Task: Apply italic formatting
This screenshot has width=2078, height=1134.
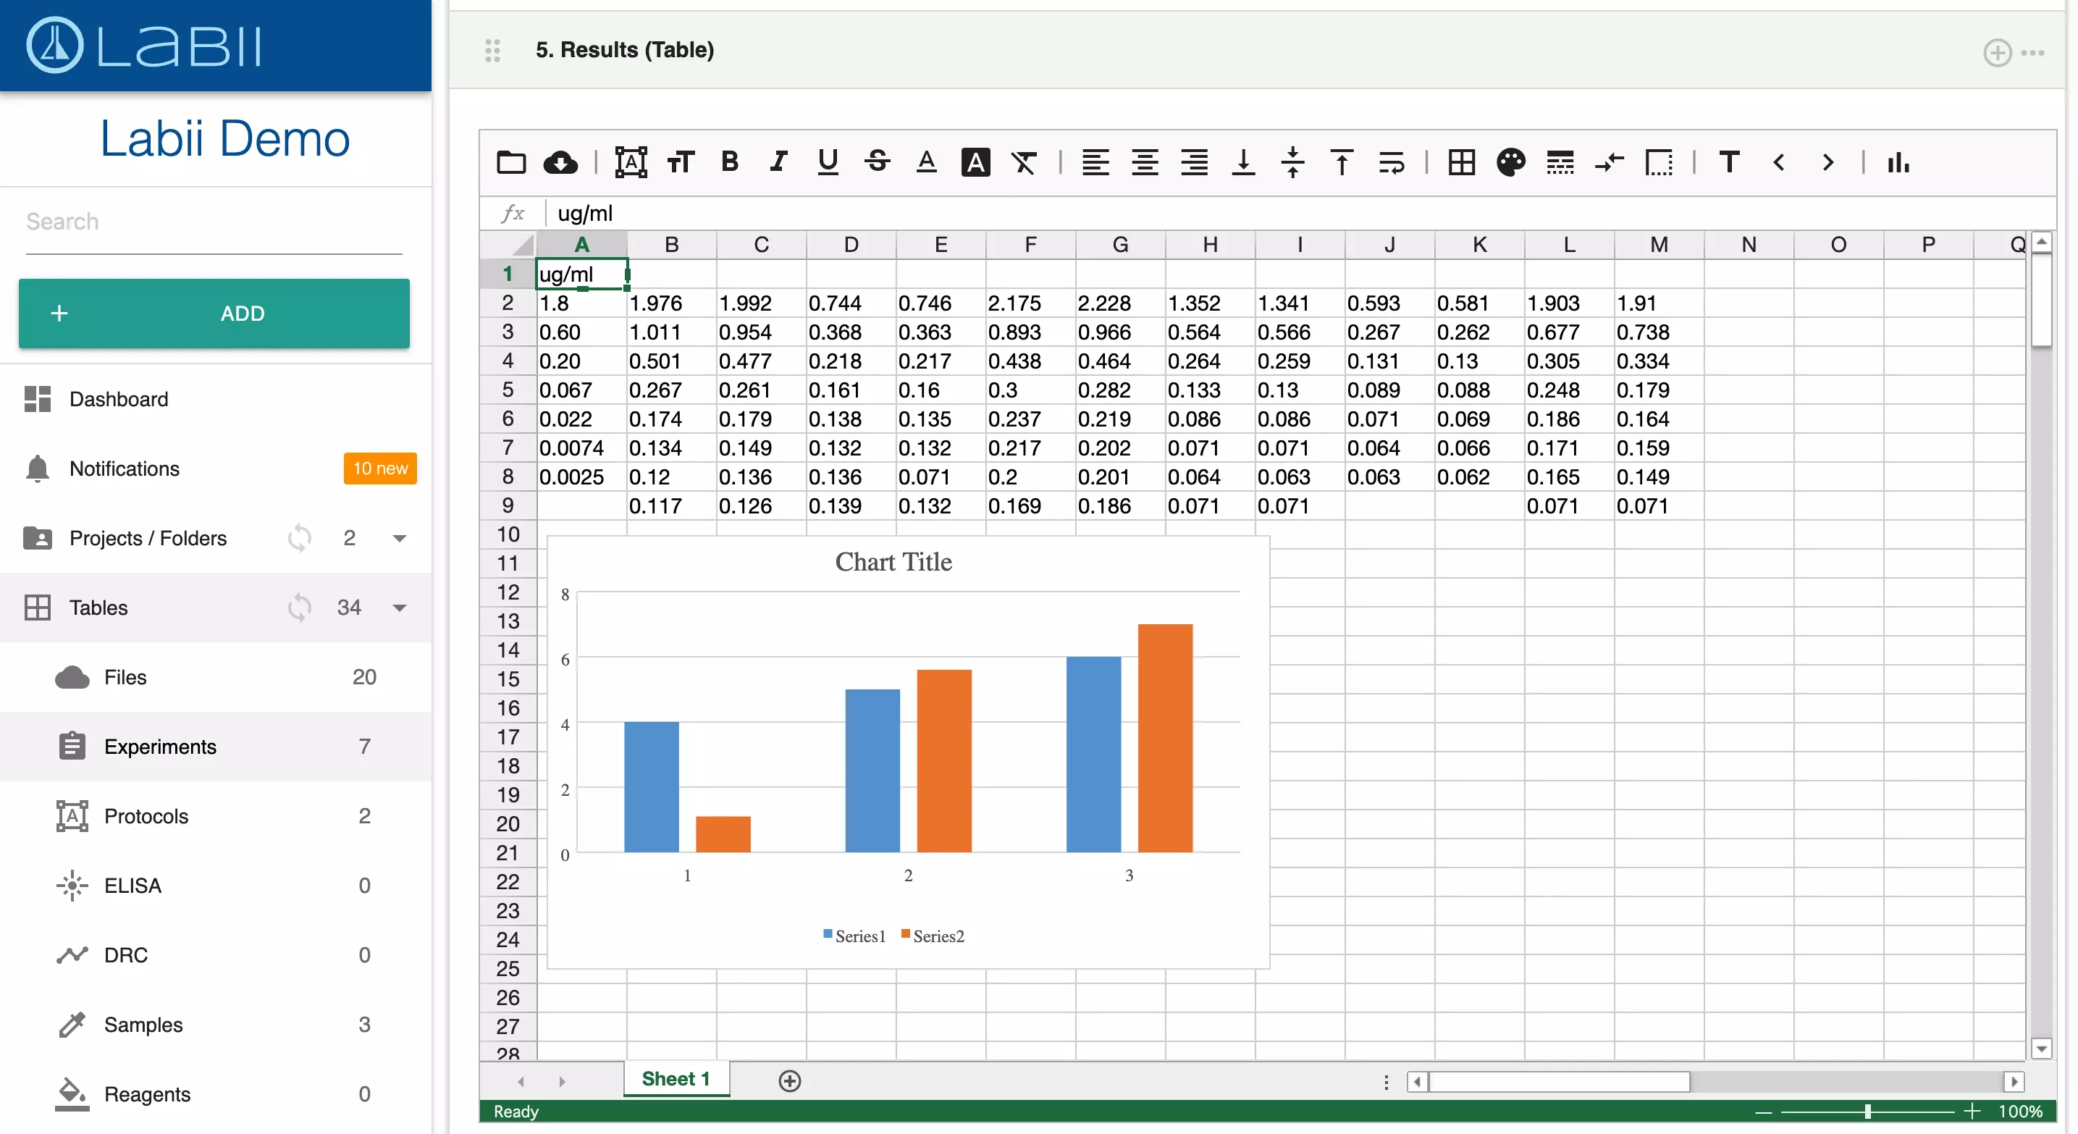Action: pos(778,162)
